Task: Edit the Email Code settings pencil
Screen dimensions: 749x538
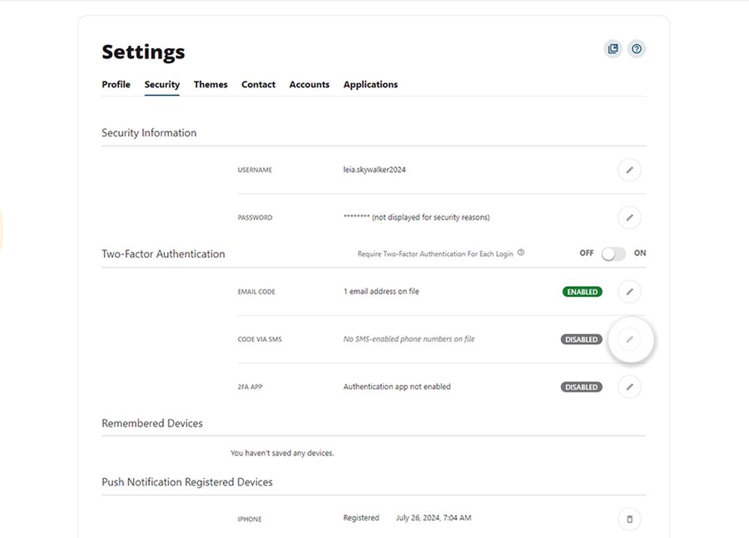Action: pyautogui.click(x=630, y=291)
